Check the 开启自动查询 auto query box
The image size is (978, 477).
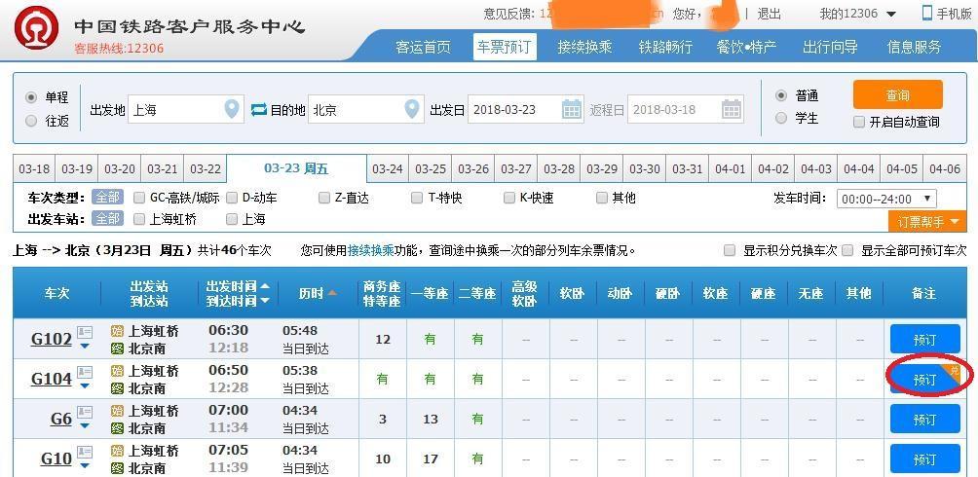coord(859,122)
